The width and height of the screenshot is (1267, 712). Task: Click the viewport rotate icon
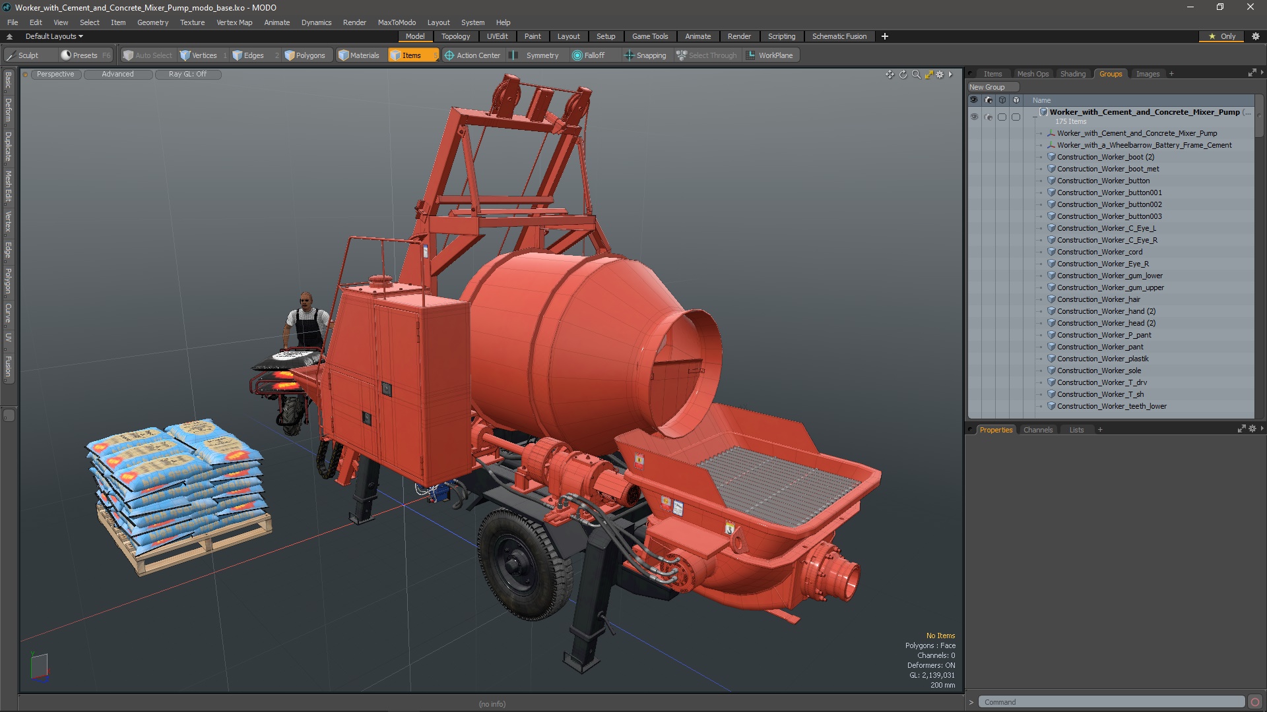(903, 74)
